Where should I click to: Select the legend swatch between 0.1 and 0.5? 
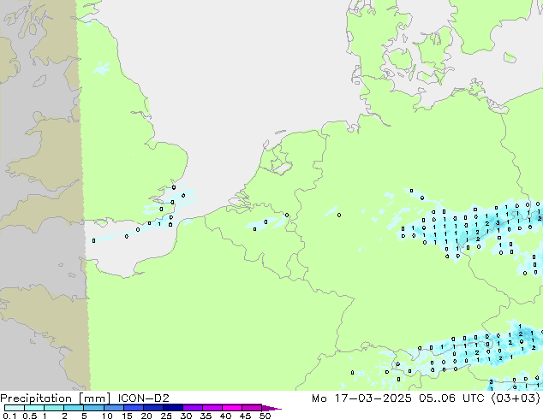tap(15, 408)
